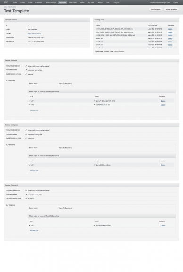Click Track 7 (Barcelona) track in Youtube section

pos(66,84)
